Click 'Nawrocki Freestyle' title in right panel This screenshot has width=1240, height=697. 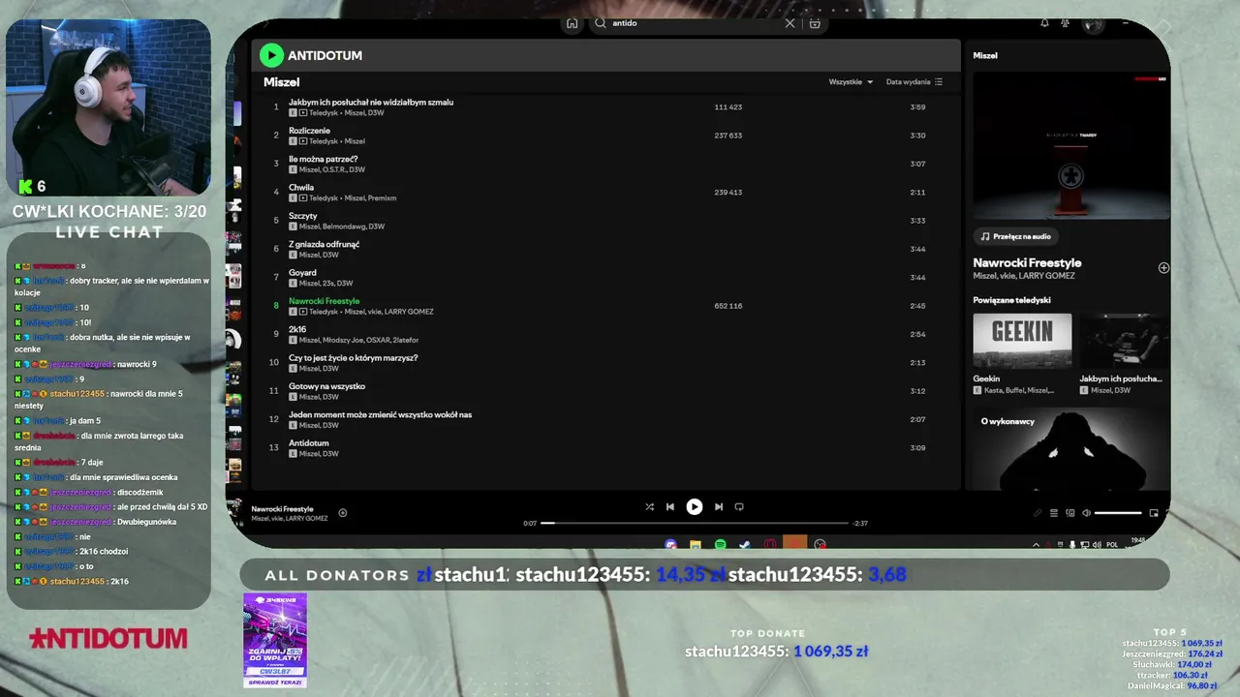[1027, 263]
